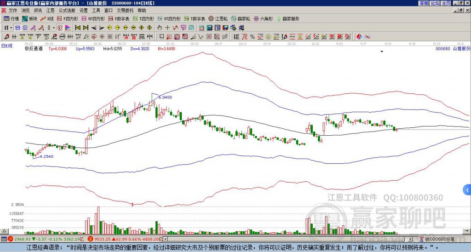Open the 公式选股 menu
This screenshot has height=252, width=471.
(x=67, y=11)
